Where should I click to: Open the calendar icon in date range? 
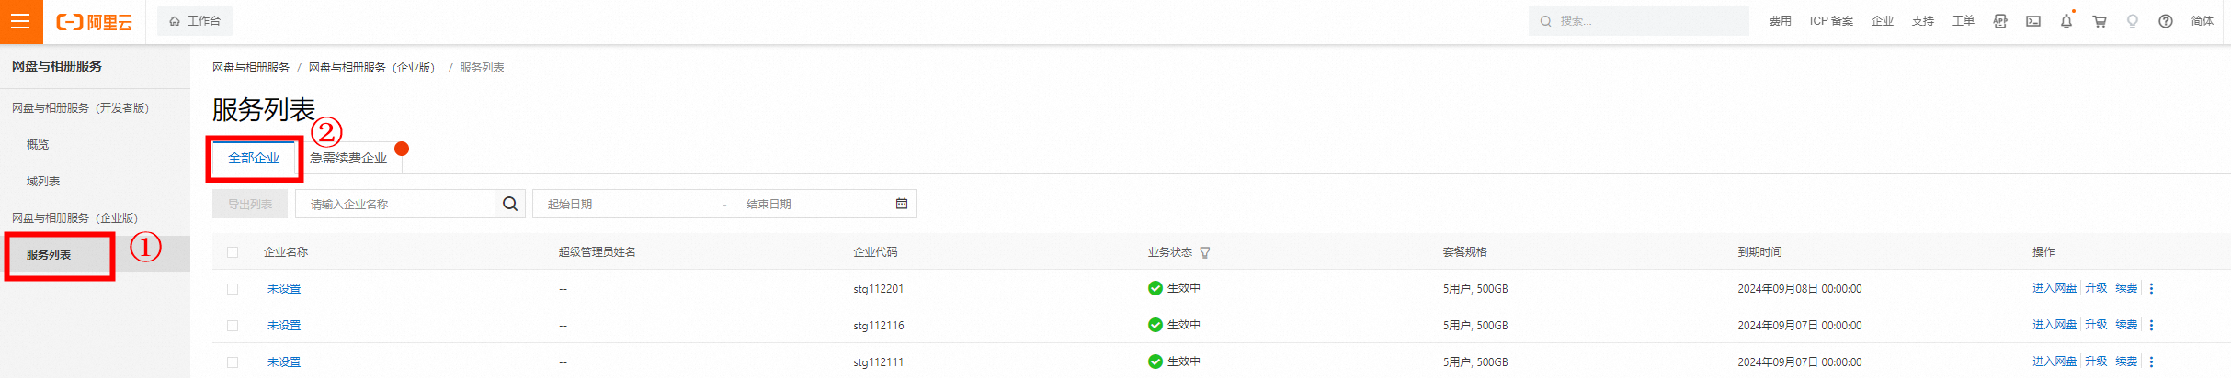901,204
